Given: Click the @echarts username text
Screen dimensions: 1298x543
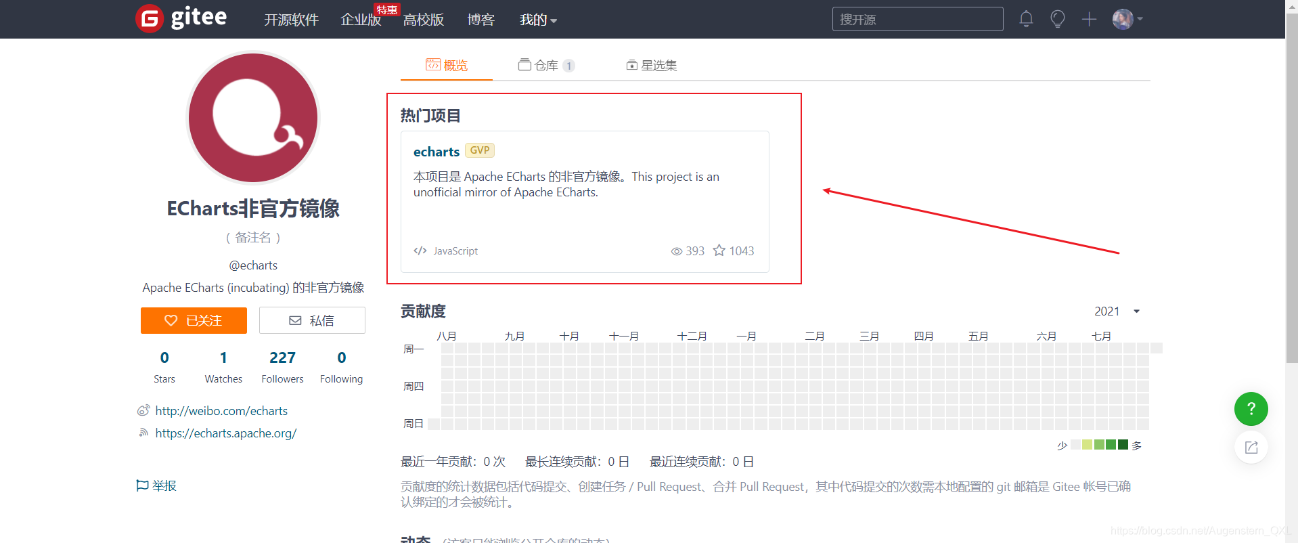Looking at the screenshot, I should click(x=253, y=265).
